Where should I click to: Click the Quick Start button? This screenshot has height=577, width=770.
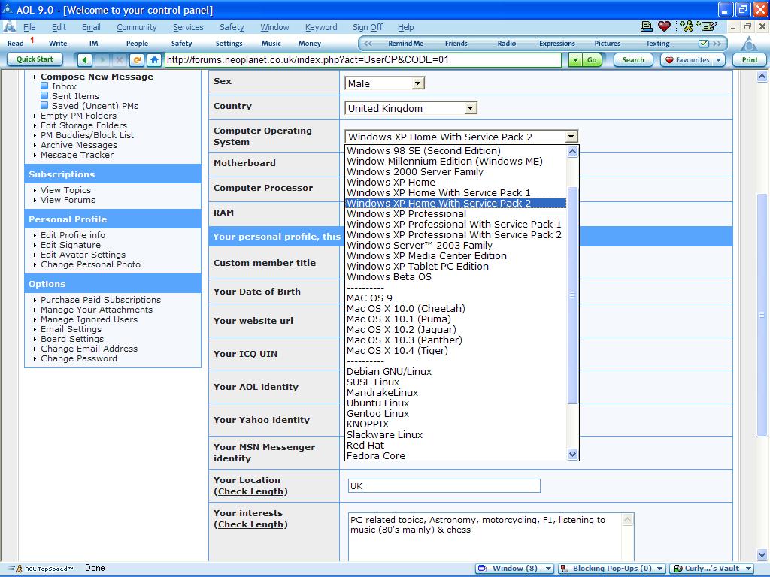tap(35, 59)
